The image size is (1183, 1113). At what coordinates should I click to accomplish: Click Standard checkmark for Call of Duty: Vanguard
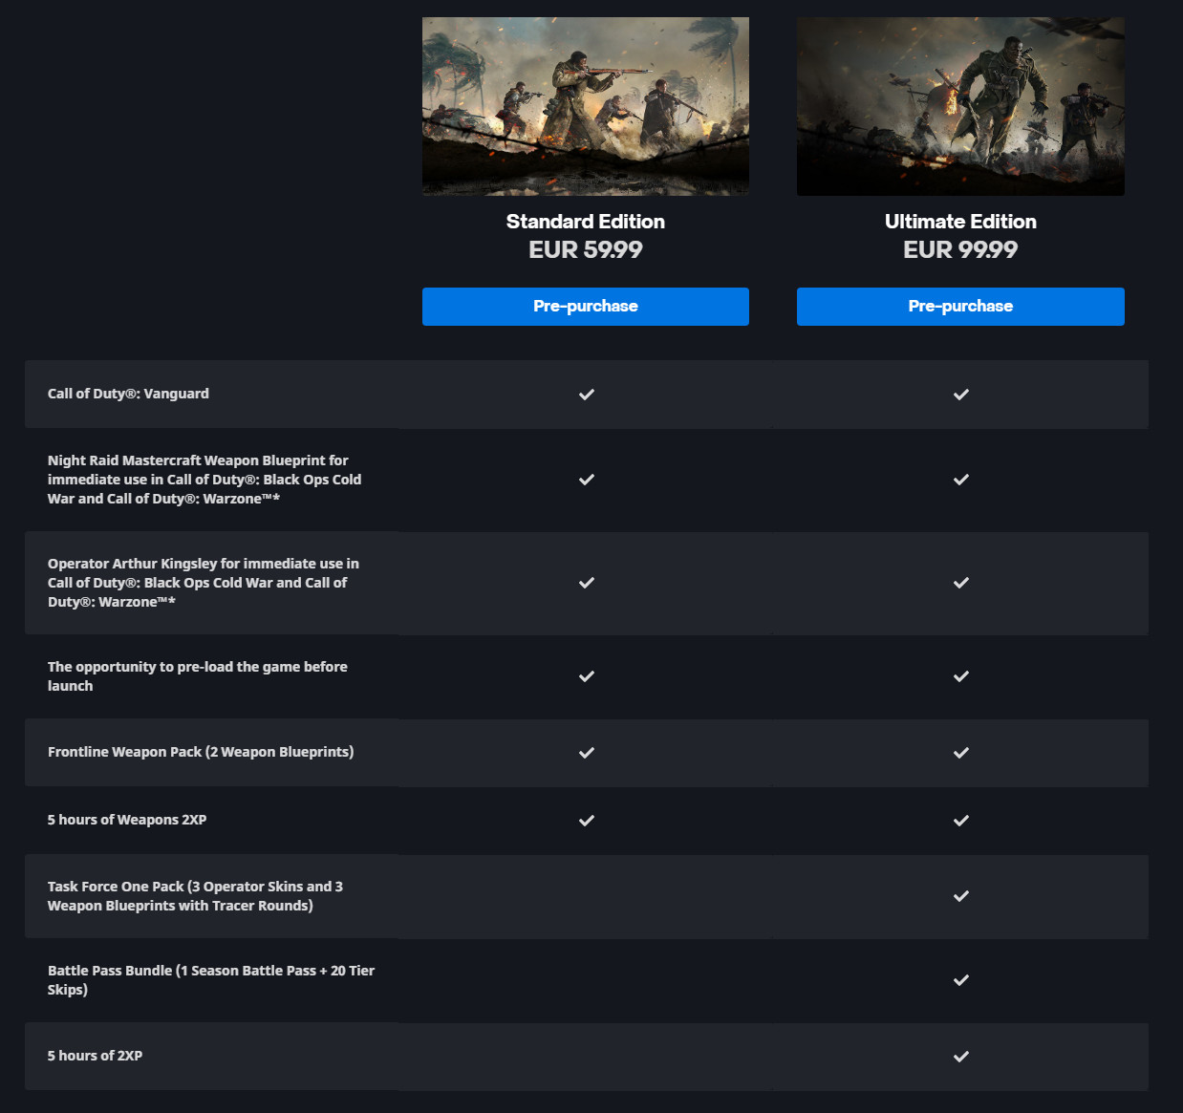click(x=587, y=395)
